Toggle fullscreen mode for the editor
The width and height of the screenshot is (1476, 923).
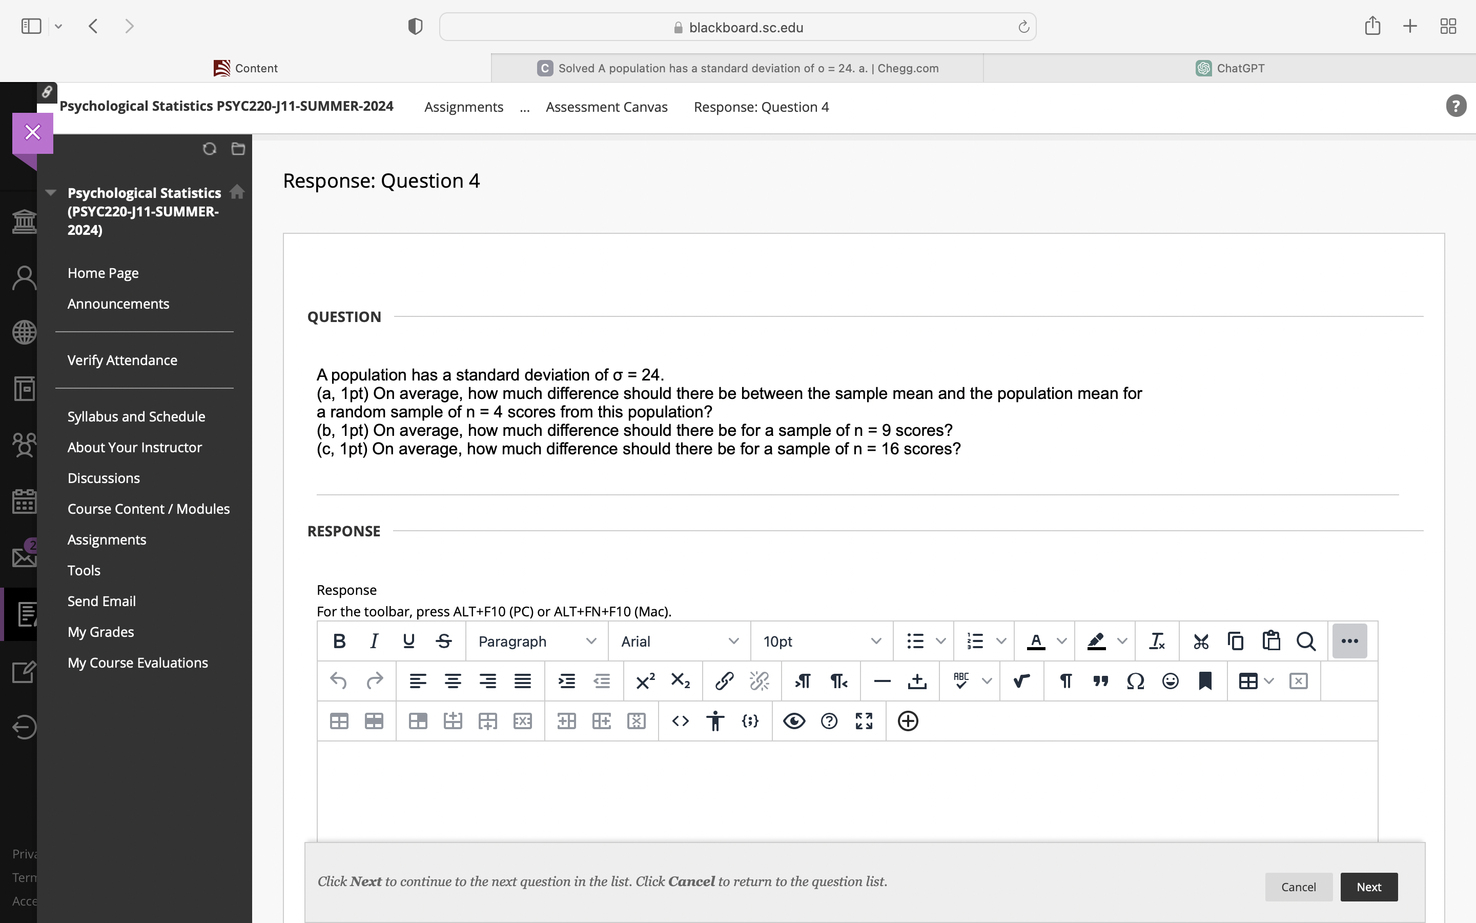[864, 721]
